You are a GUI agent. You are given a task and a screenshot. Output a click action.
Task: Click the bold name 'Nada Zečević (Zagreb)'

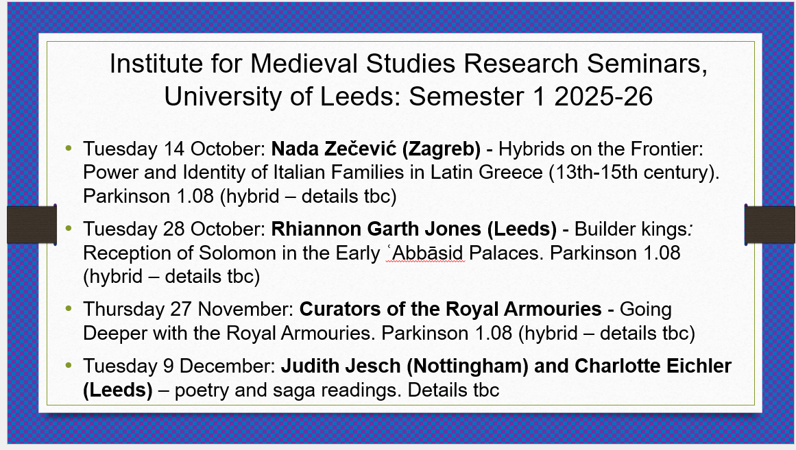(376, 149)
